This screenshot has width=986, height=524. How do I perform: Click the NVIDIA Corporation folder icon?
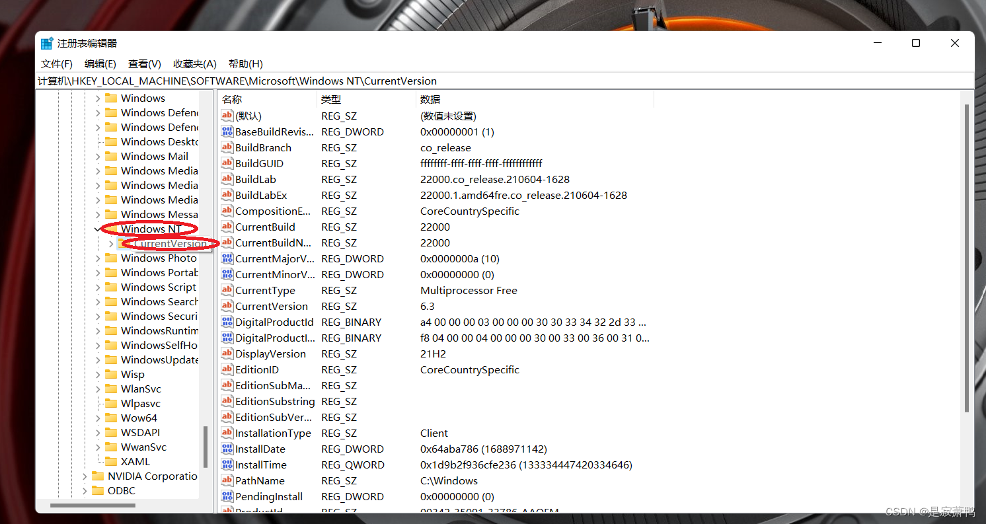(98, 476)
